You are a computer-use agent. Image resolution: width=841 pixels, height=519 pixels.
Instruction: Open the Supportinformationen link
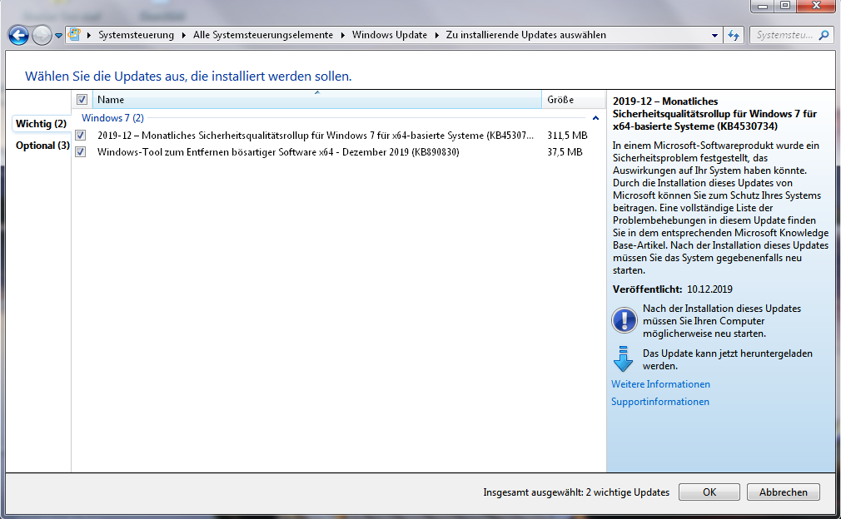pos(659,402)
